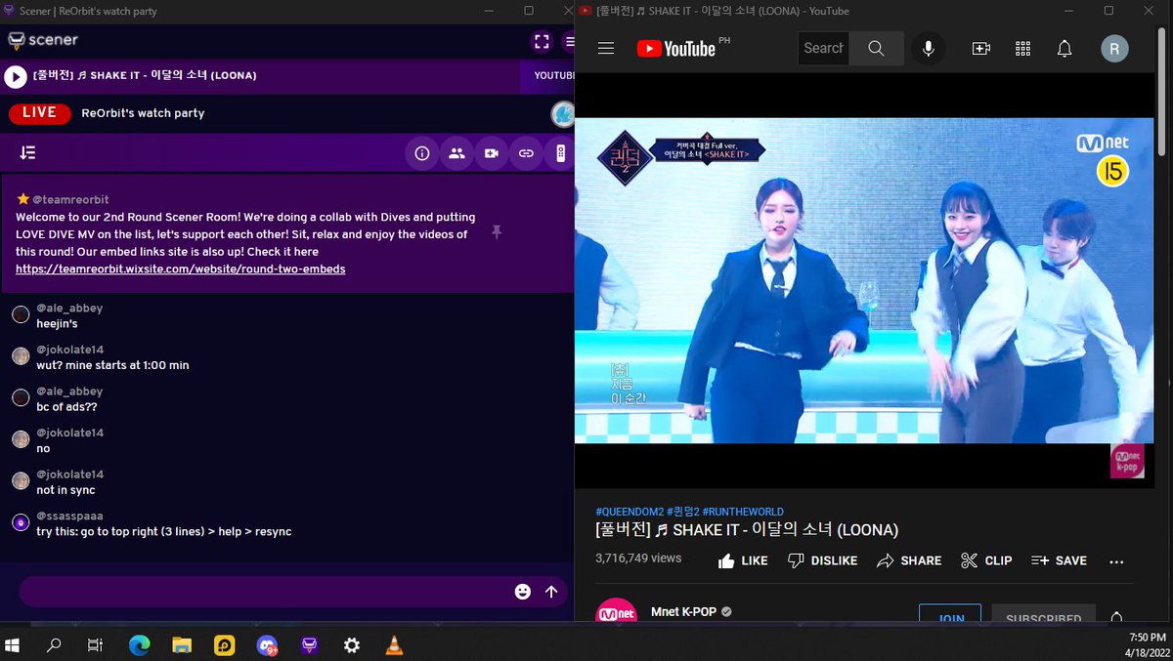Open YouTube notifications bell
This screenshot has height=661, width=1173.
click(1064, 48)
